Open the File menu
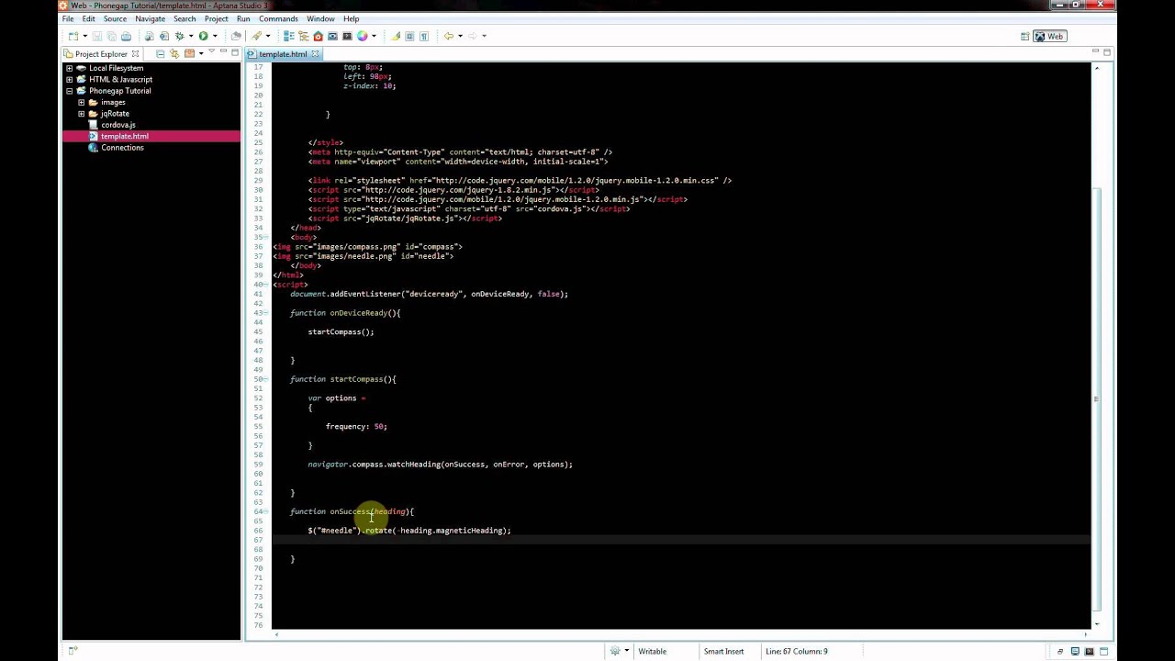 [x=68, y=18]
